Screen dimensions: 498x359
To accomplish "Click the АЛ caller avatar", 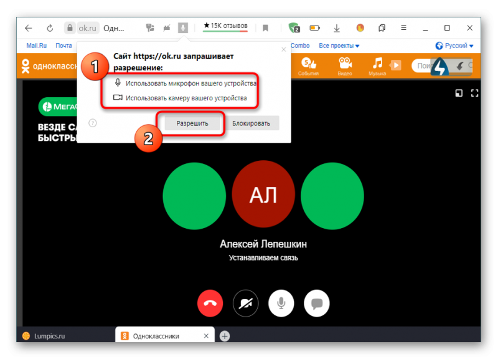I will [263, 194].
